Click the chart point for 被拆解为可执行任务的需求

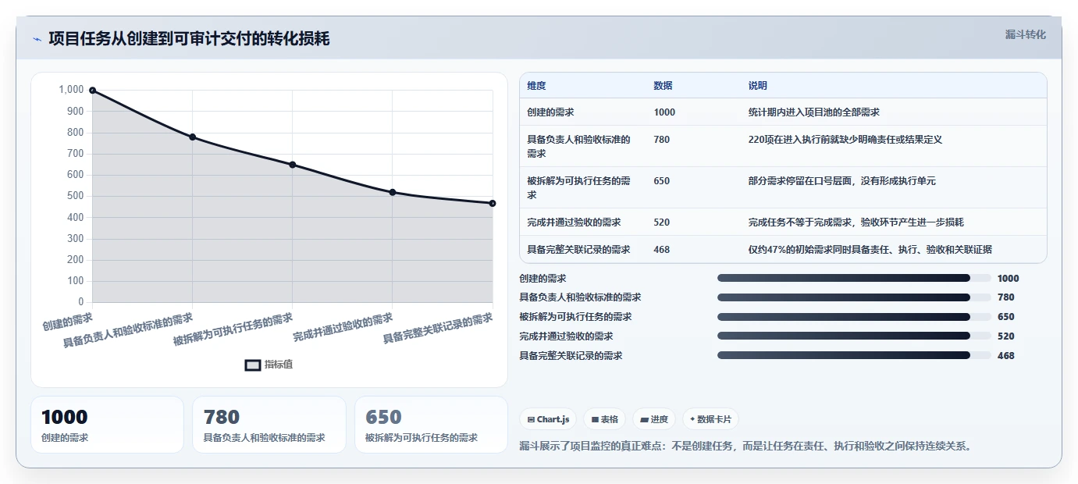[292, 165]
